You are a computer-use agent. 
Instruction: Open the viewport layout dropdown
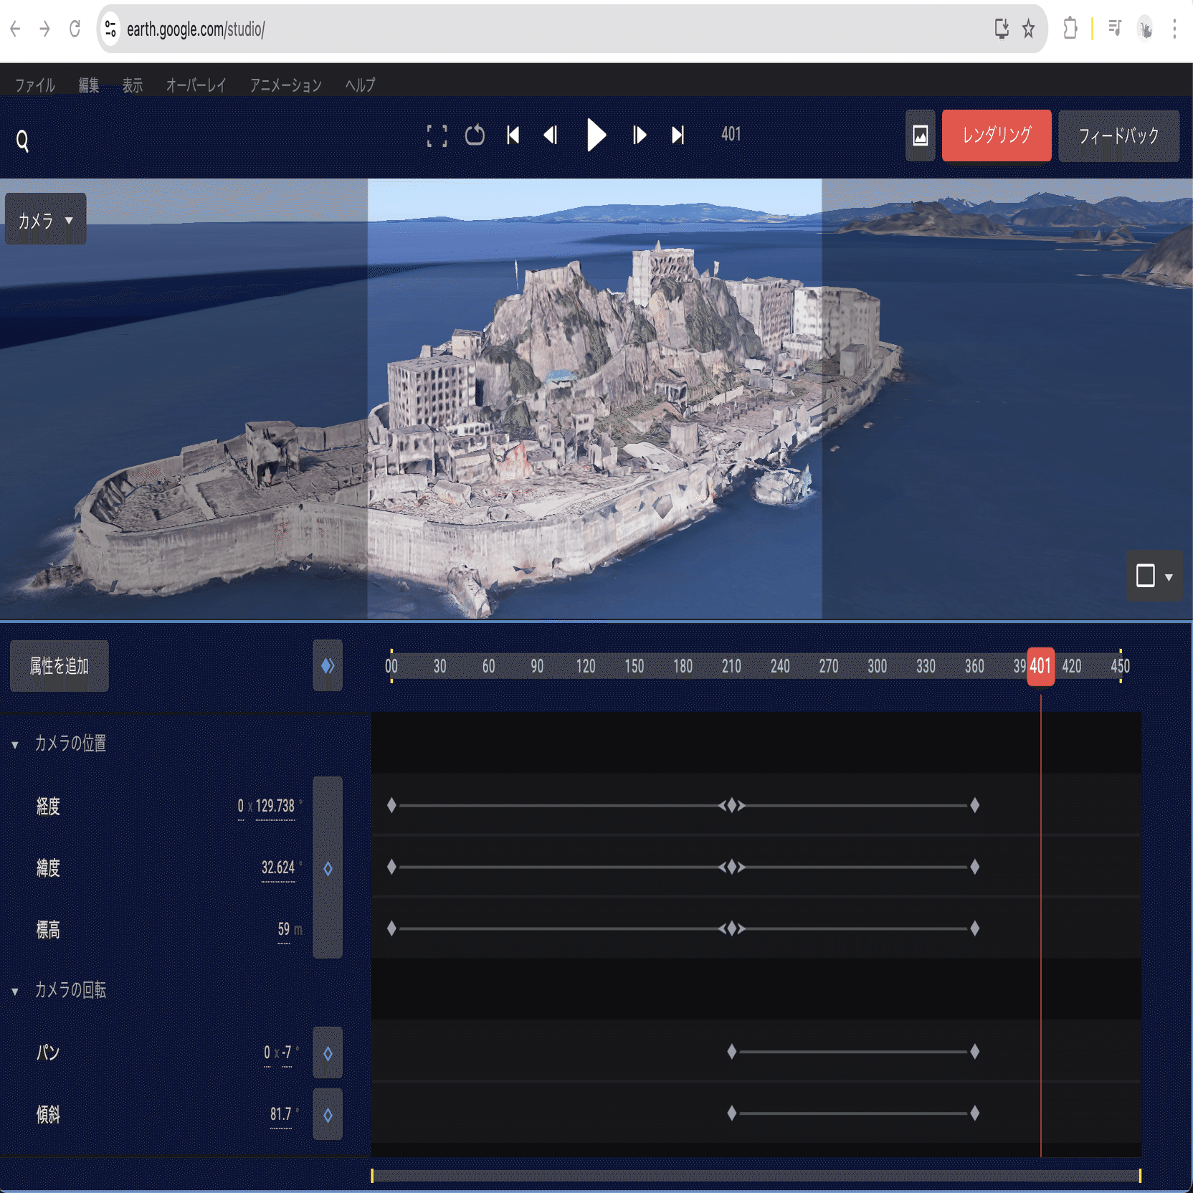pos(1154,576)
